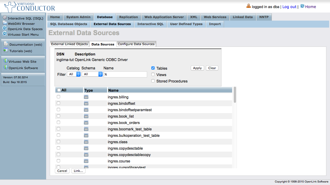Click the ingres.copydesctablecopy row name

tap(129, 155)
